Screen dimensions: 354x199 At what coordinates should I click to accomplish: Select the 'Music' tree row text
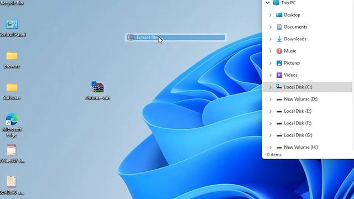[290, 51]
